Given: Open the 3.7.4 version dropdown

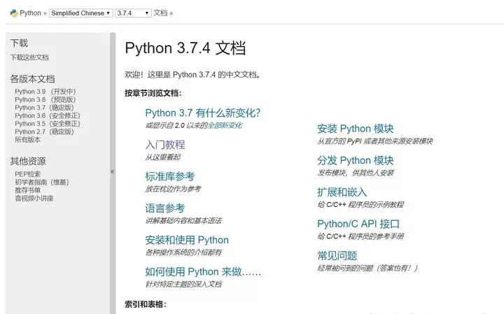Looking at the screenshot, I should click(133, 13).
